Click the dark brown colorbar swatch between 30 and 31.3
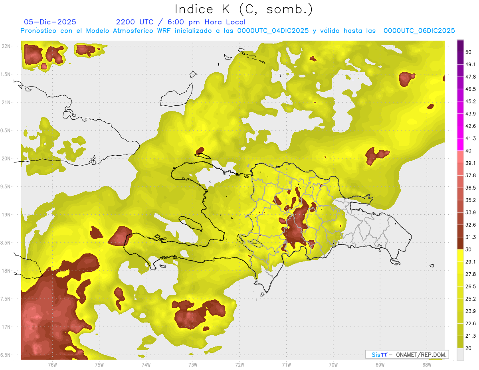479x370 pixels. pyautogui.click(x=460, y=243)
